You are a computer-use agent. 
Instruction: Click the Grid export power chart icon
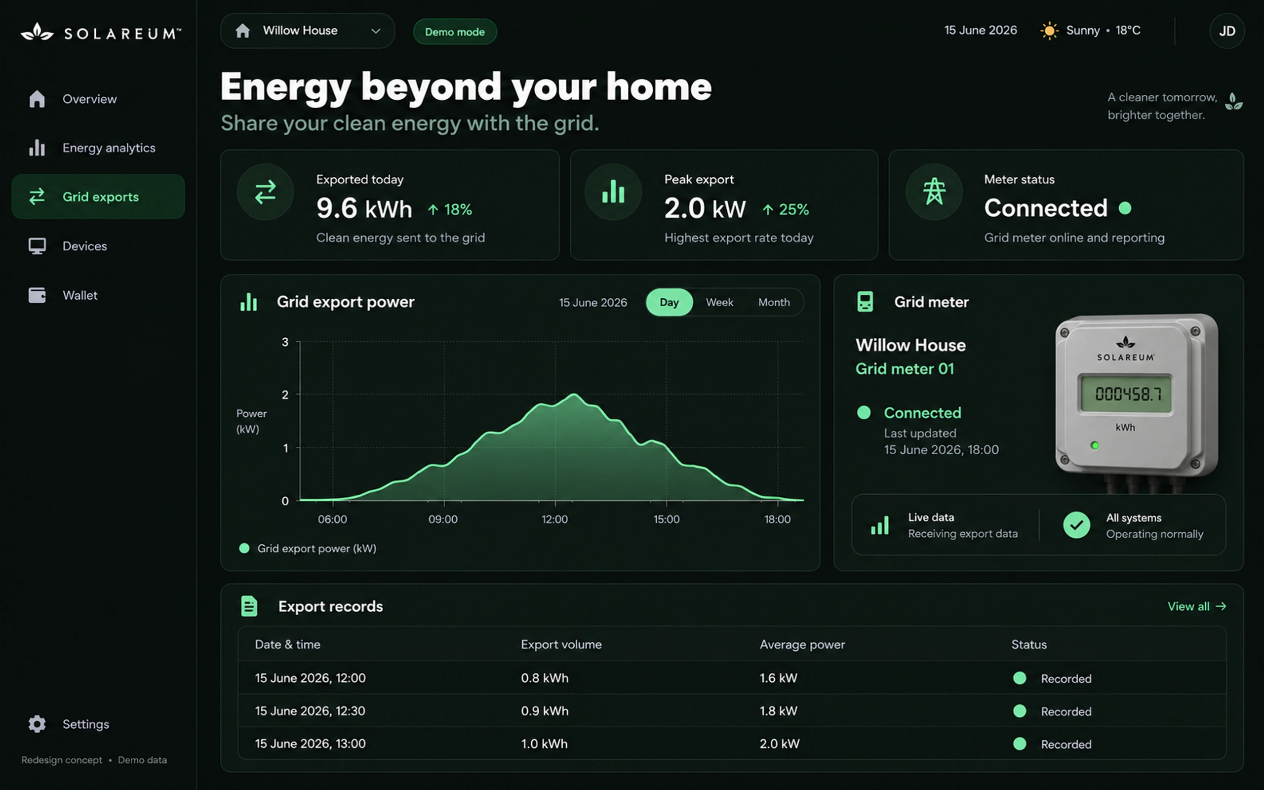tap(249, 302)
